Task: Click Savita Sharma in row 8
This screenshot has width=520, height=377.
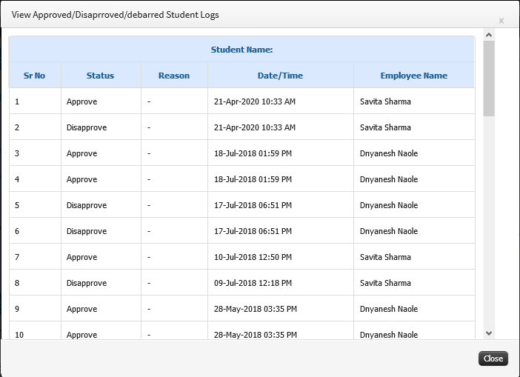Action: [385, 283]
